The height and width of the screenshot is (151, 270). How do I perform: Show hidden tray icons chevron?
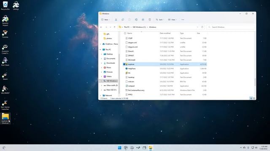click(240, 148)
